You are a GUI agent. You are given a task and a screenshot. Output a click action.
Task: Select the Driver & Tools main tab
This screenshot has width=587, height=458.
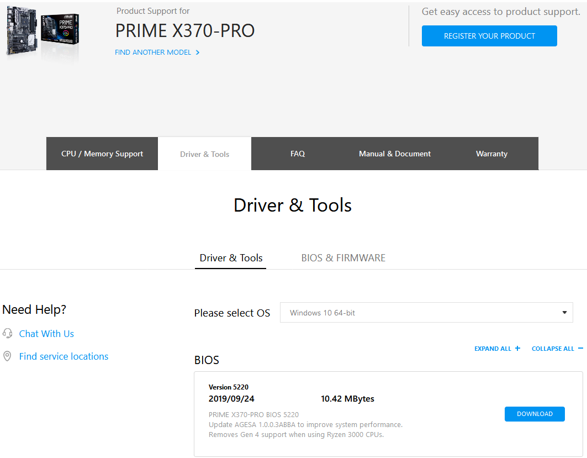[204, 154]
